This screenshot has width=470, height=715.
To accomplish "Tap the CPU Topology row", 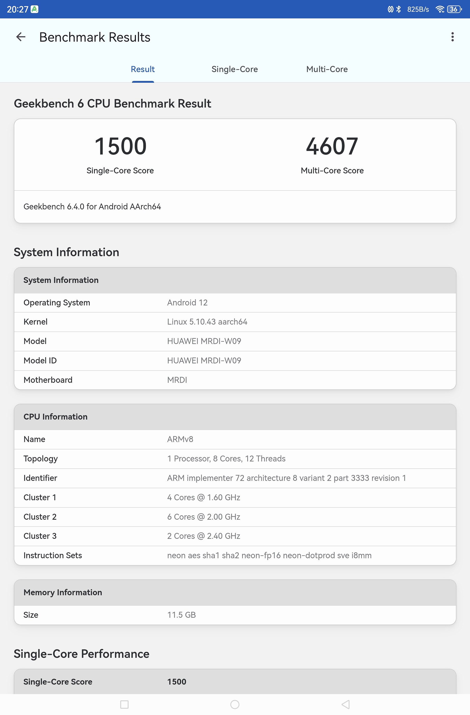I will [235, 458].
